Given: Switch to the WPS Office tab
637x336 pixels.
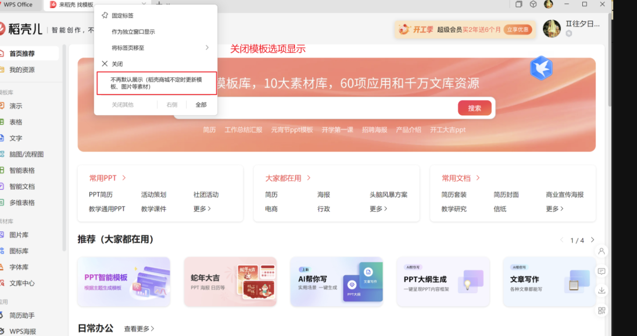Looking at the screenshot, I should (x=18, y=5).
